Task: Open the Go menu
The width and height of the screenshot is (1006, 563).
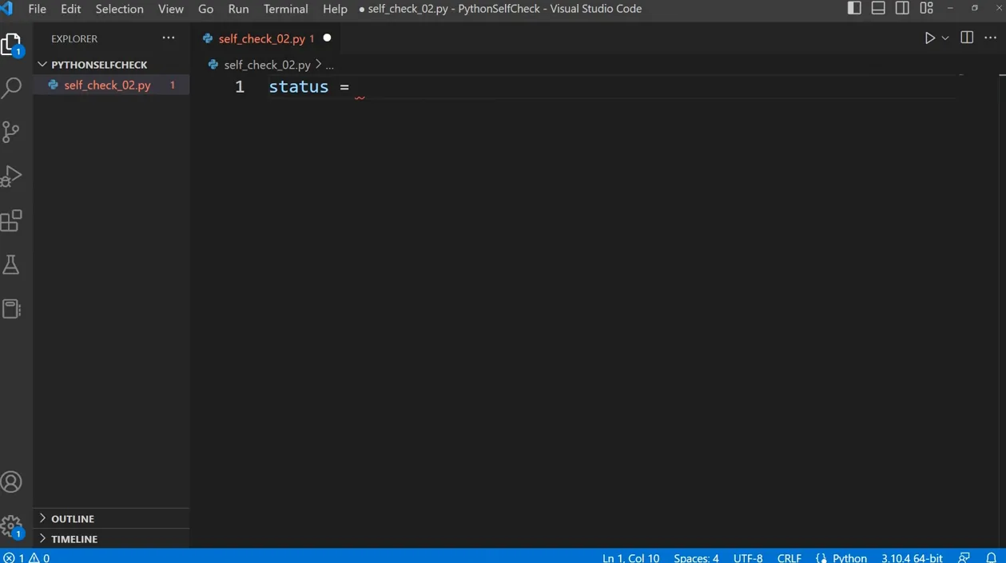Action: [x=205, y=9]
